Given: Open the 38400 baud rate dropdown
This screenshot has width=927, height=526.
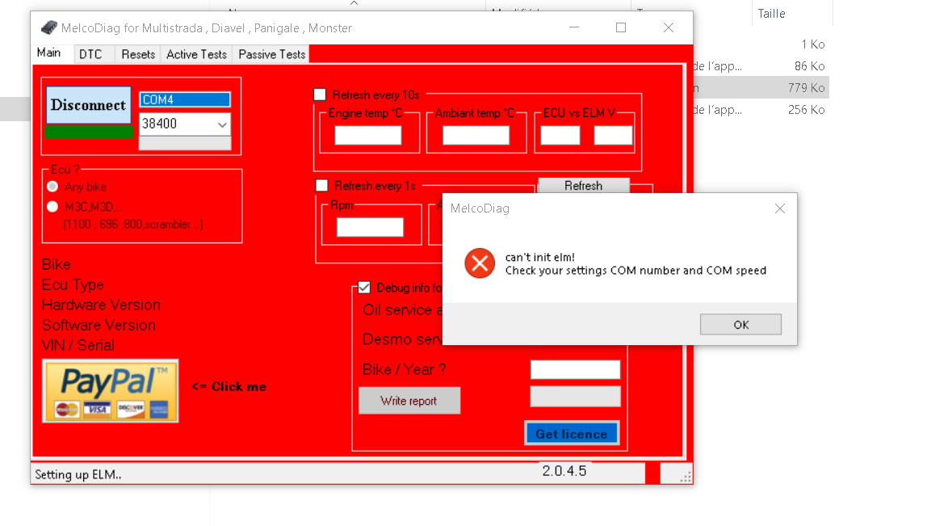Looking at the screenshot, I should point(222,124).
